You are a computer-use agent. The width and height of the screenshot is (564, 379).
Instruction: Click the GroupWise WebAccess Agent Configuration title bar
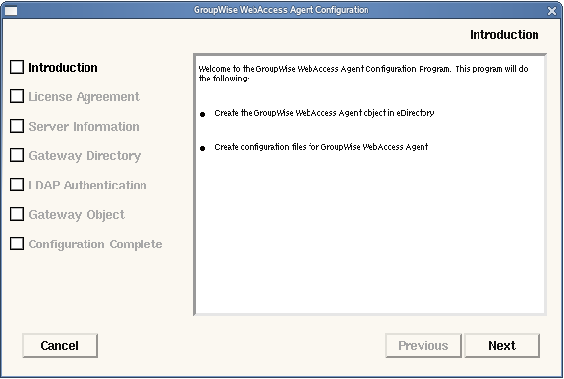coord(281,10)
